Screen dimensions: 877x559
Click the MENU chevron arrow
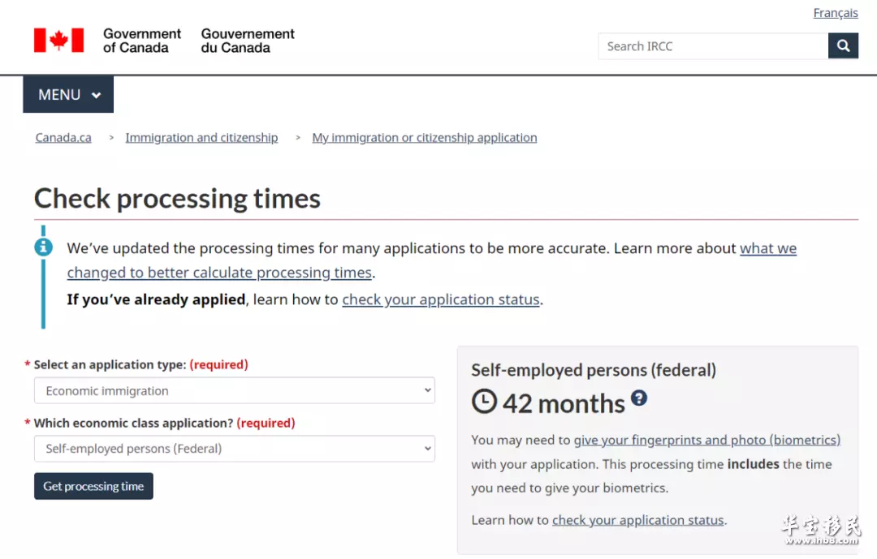[x=96, y=95]
